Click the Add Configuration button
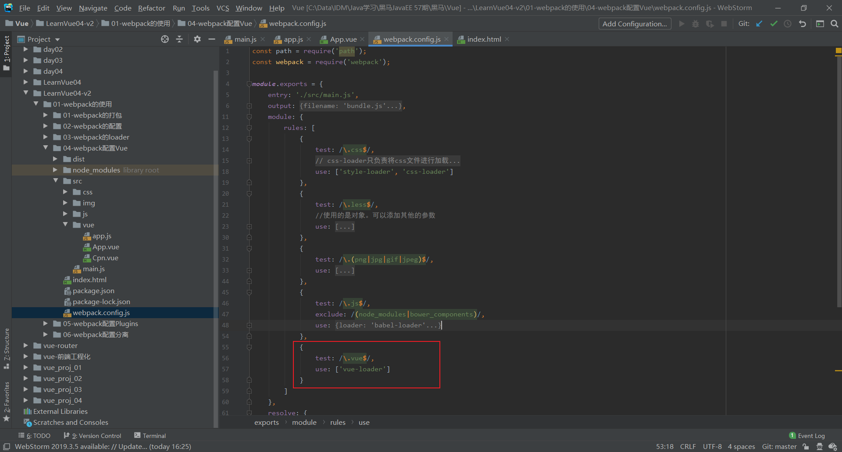 (x=635, y=24)
